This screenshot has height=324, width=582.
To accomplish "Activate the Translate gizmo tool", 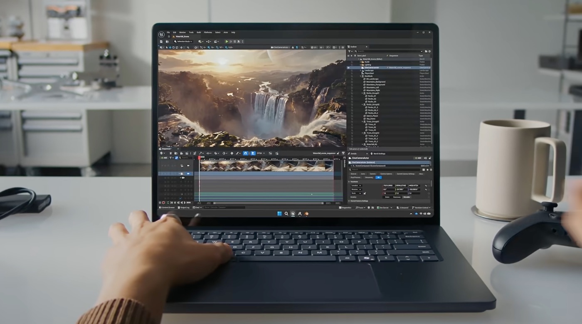I will [170, 47].
